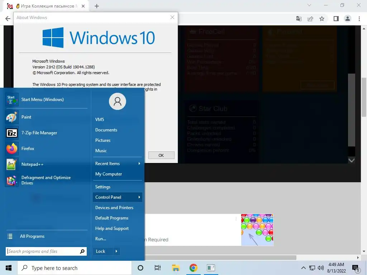Image resolution: width=367 pixels, height=275 pixels.
Task: Open Chrome tab search chevron
Action: click(309, 5)
